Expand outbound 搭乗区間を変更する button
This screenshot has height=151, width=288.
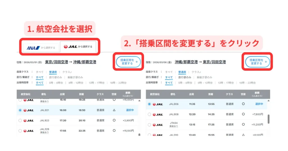pyautogui.click(x=128, y=62)
